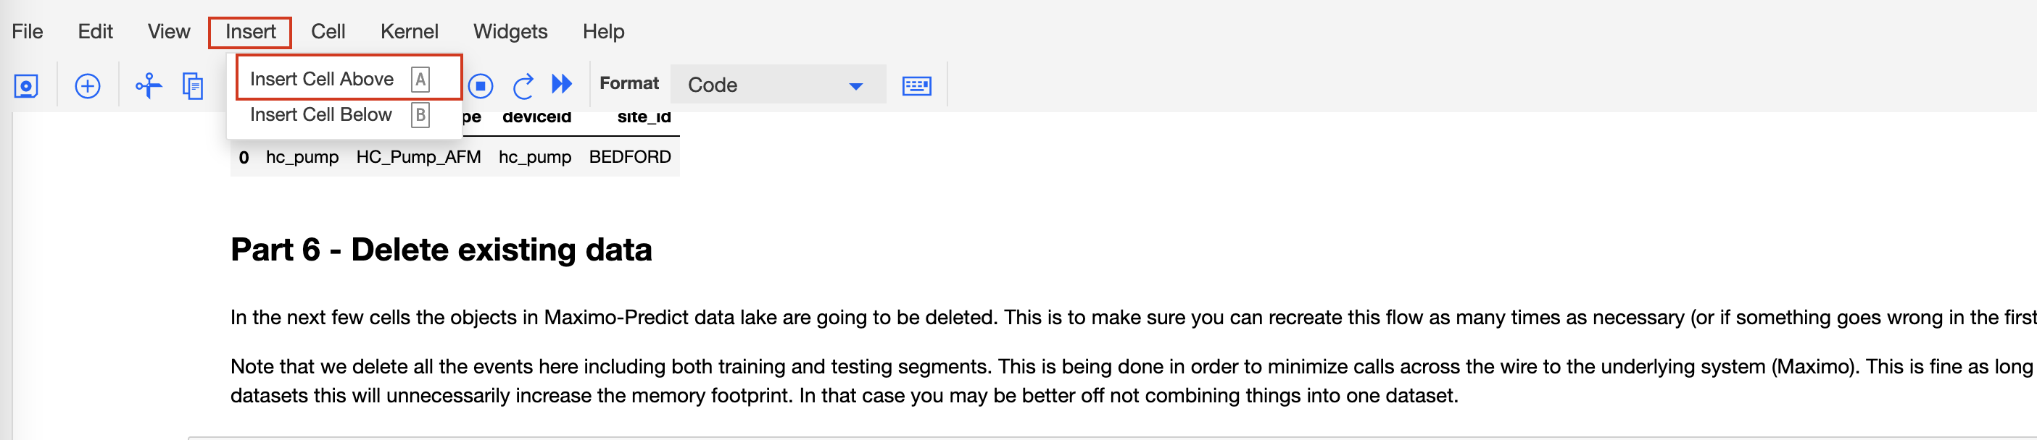This screenshot has height=440, width=2037.
Task: Click the save notebook icon
Action: click(27, 85)
